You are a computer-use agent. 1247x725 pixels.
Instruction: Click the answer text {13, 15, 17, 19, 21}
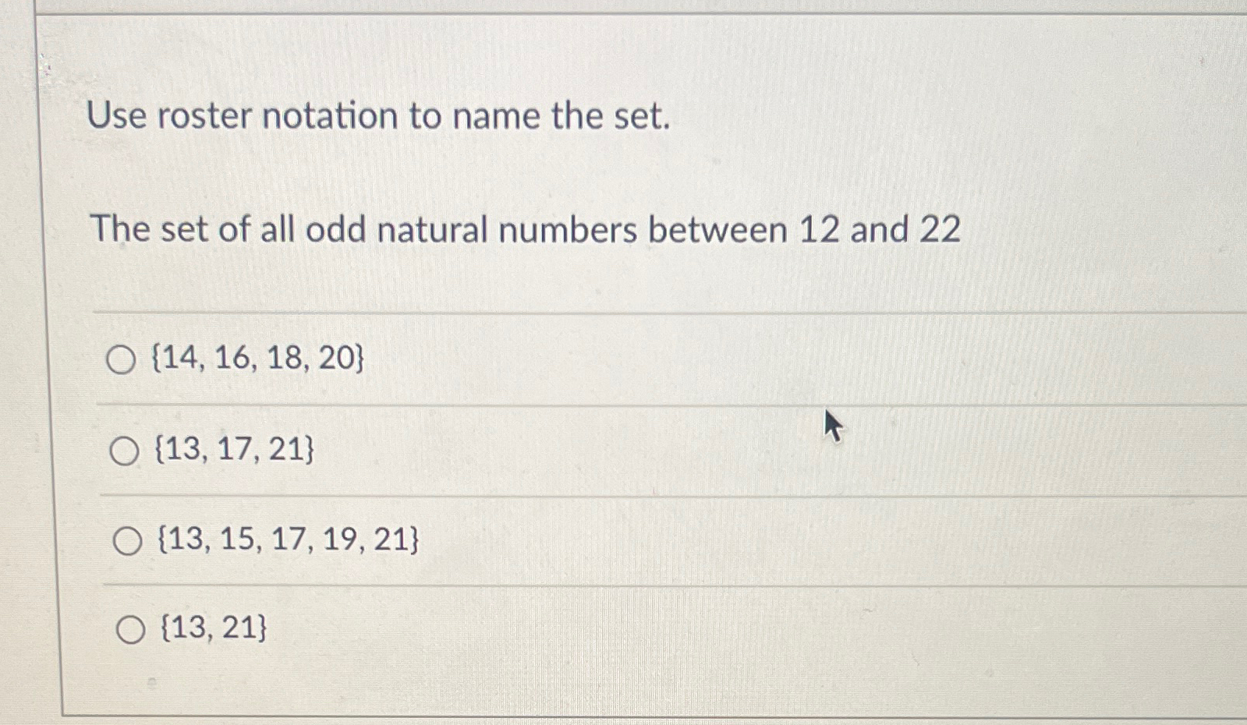click(285, 537)
